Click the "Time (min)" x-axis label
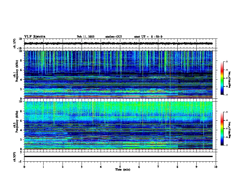 tap(123, 170)
